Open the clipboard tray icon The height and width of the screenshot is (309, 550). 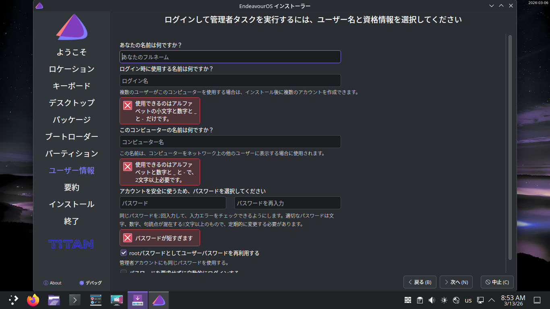tap(420, 300)
